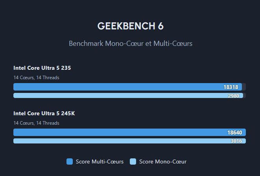This screenshot has height=176, width=260.
Task: Click the GEEKBENCH 6 title
Action: [131, 26]
